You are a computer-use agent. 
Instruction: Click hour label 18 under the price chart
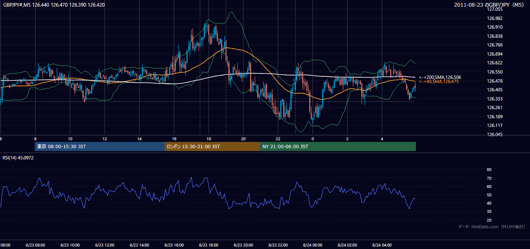pyautogui.click(x=209, y=139)
